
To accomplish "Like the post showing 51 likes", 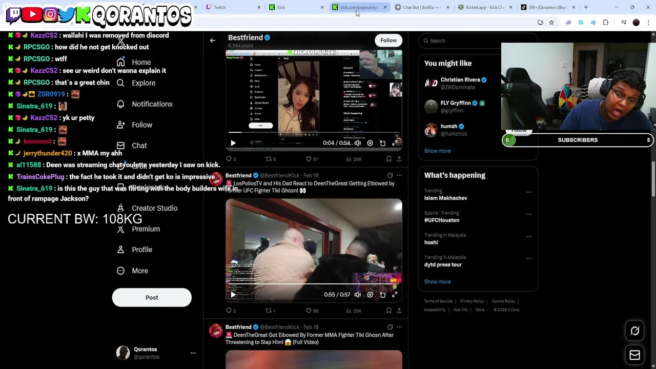I will [x=312, y=159].
